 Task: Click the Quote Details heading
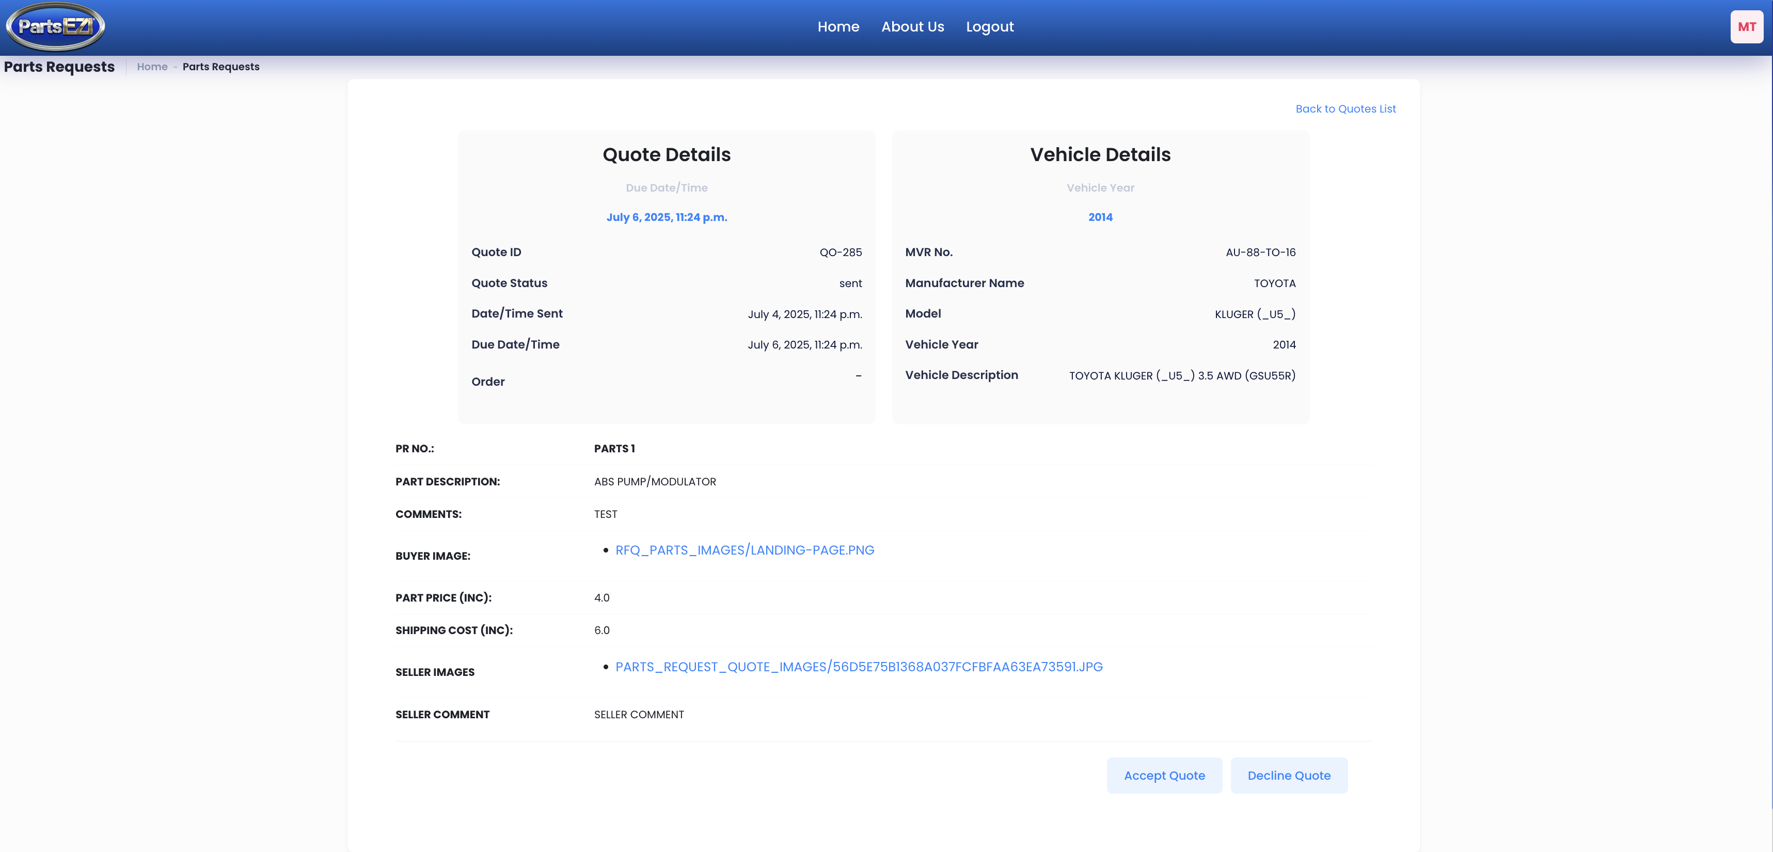tap(666, 155)
